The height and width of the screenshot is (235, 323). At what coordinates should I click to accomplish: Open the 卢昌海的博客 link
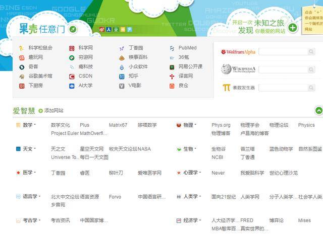[x=254, y=133]
